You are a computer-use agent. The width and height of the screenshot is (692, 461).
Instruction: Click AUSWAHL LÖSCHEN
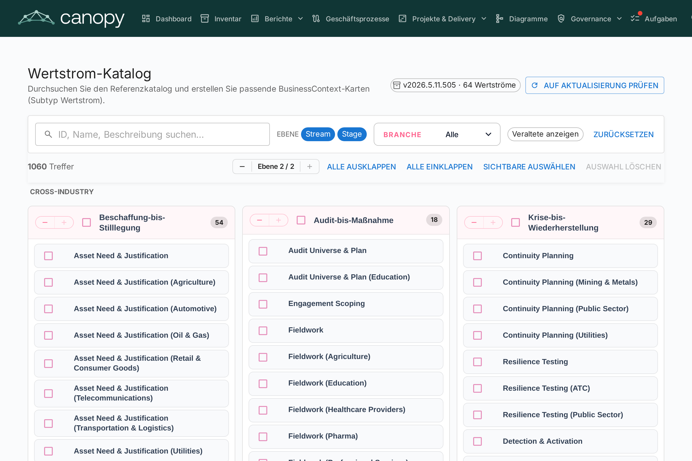point(623,167)
